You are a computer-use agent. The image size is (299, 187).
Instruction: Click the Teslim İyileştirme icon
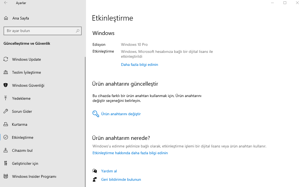click(6, 72)
